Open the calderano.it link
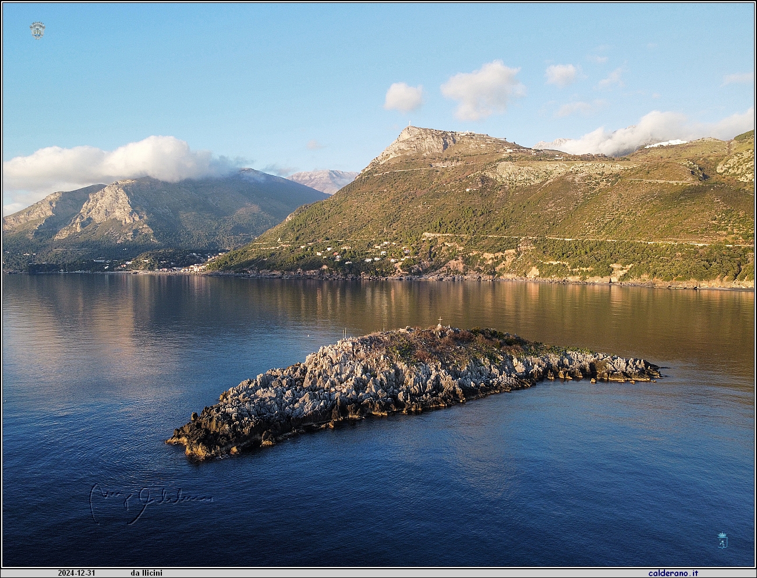 673,573
